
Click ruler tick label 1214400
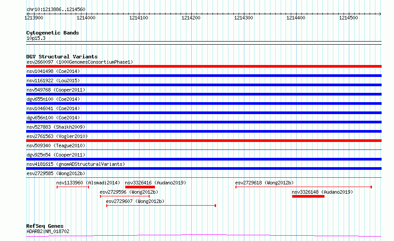296,18
